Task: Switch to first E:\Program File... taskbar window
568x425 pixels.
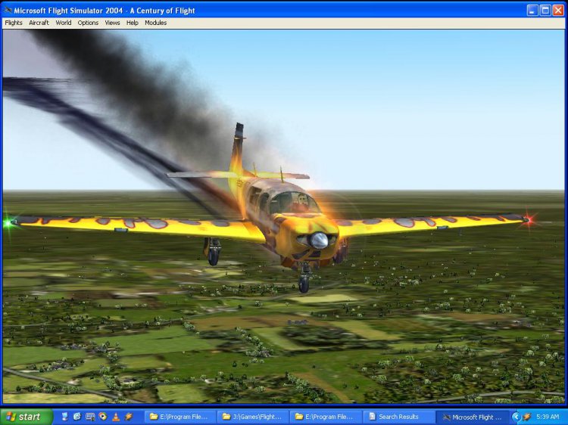Action: pyautogui.click(x=180, y=417)
